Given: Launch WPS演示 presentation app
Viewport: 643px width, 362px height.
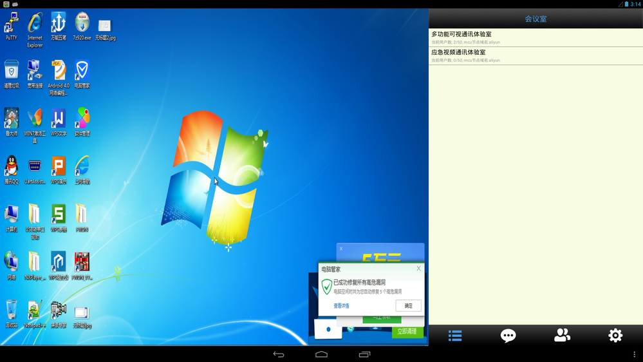Looking at the screenshot, I should (x=59, y=170).
